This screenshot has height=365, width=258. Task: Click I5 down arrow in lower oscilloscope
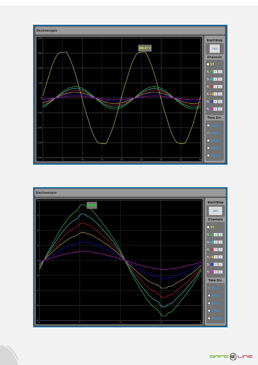pyautogui.click(x=221, y=265)
